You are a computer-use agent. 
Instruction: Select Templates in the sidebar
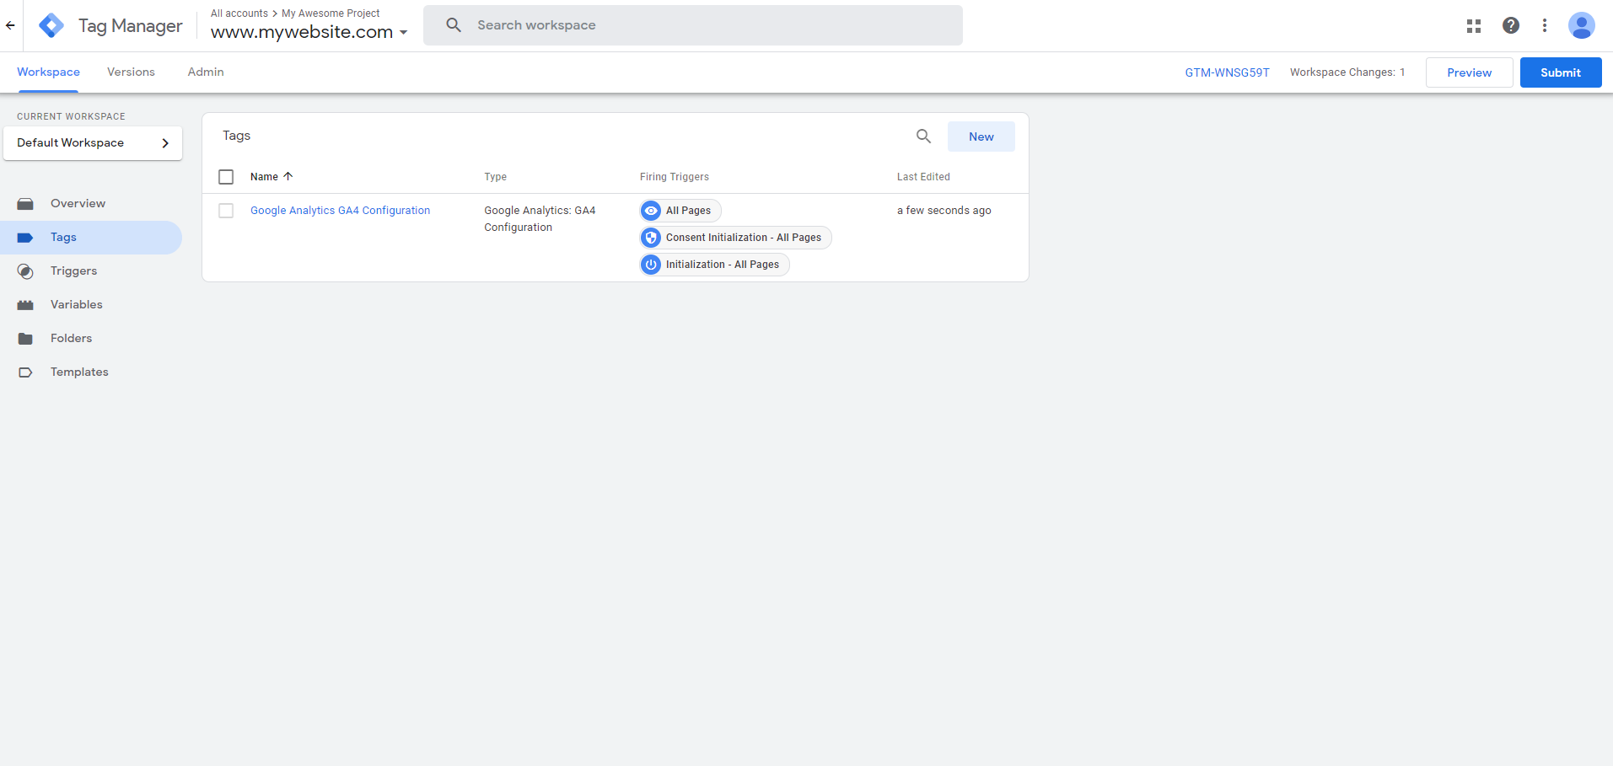click(x=91, y=372)
